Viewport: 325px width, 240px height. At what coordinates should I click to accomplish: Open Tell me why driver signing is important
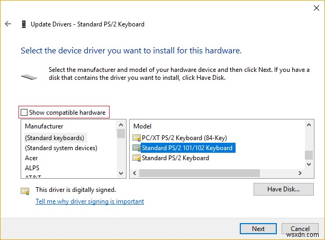pos(89,201)
